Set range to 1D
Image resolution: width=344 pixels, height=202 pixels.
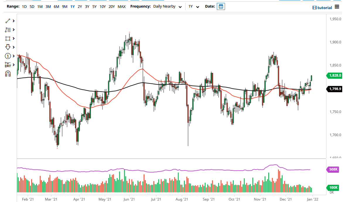pos(24,6)
